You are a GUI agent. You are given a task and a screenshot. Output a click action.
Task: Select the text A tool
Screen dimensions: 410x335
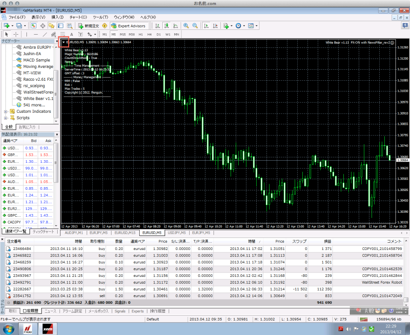click(x=71, y=34)
